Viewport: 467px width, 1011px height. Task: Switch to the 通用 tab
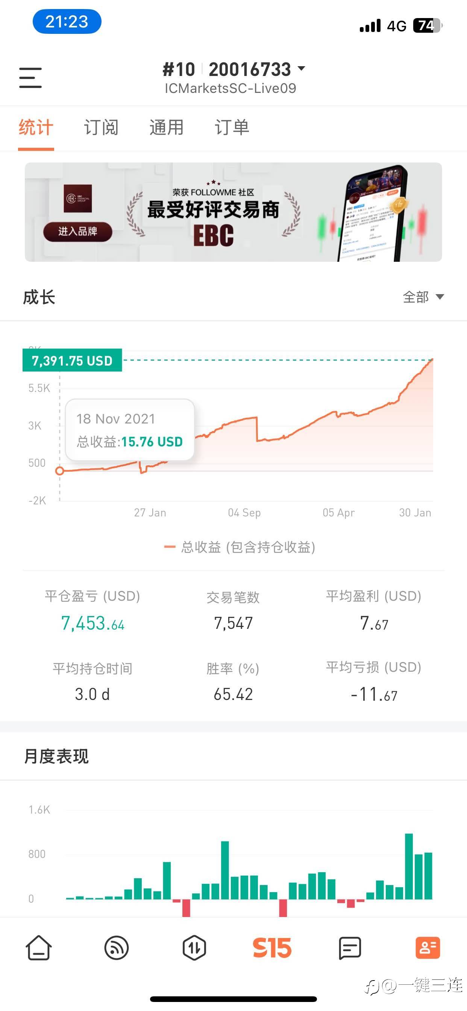[x=167, y=128]
